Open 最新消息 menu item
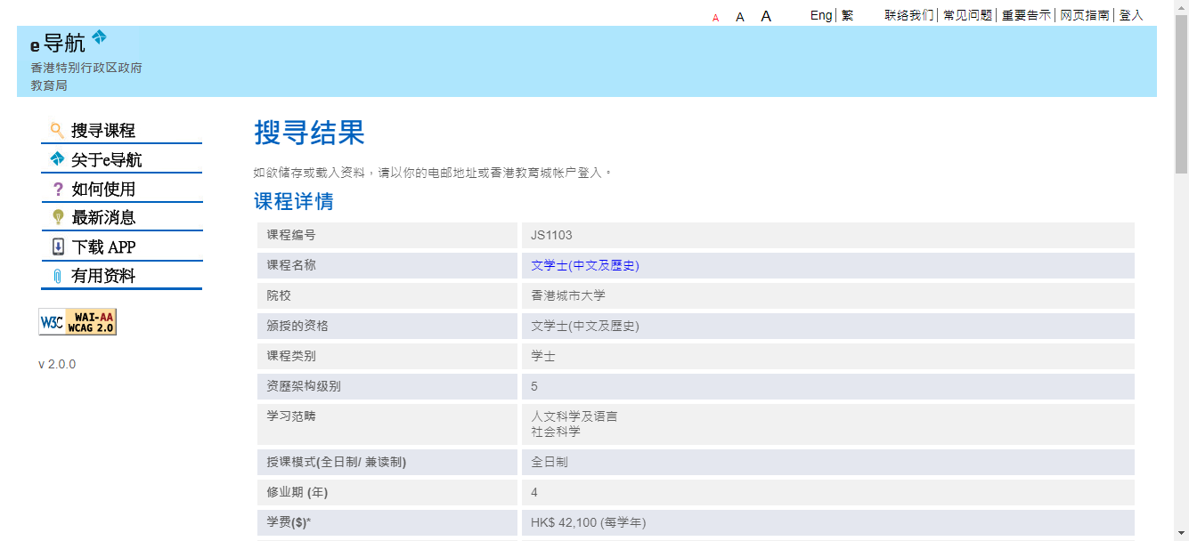Screen dimensions: 1189x541 click(x=103, y=218)
